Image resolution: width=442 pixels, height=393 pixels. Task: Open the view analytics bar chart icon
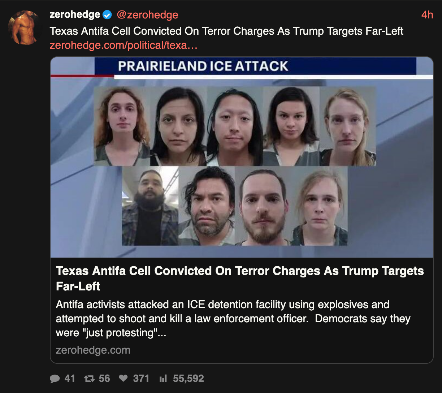point(163,379)
